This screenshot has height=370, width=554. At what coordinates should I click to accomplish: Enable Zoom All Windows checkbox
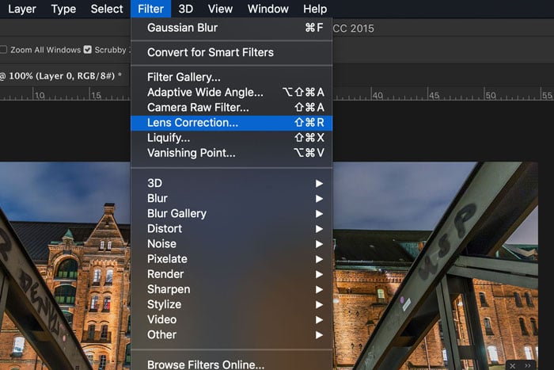(x=3, y=50)
